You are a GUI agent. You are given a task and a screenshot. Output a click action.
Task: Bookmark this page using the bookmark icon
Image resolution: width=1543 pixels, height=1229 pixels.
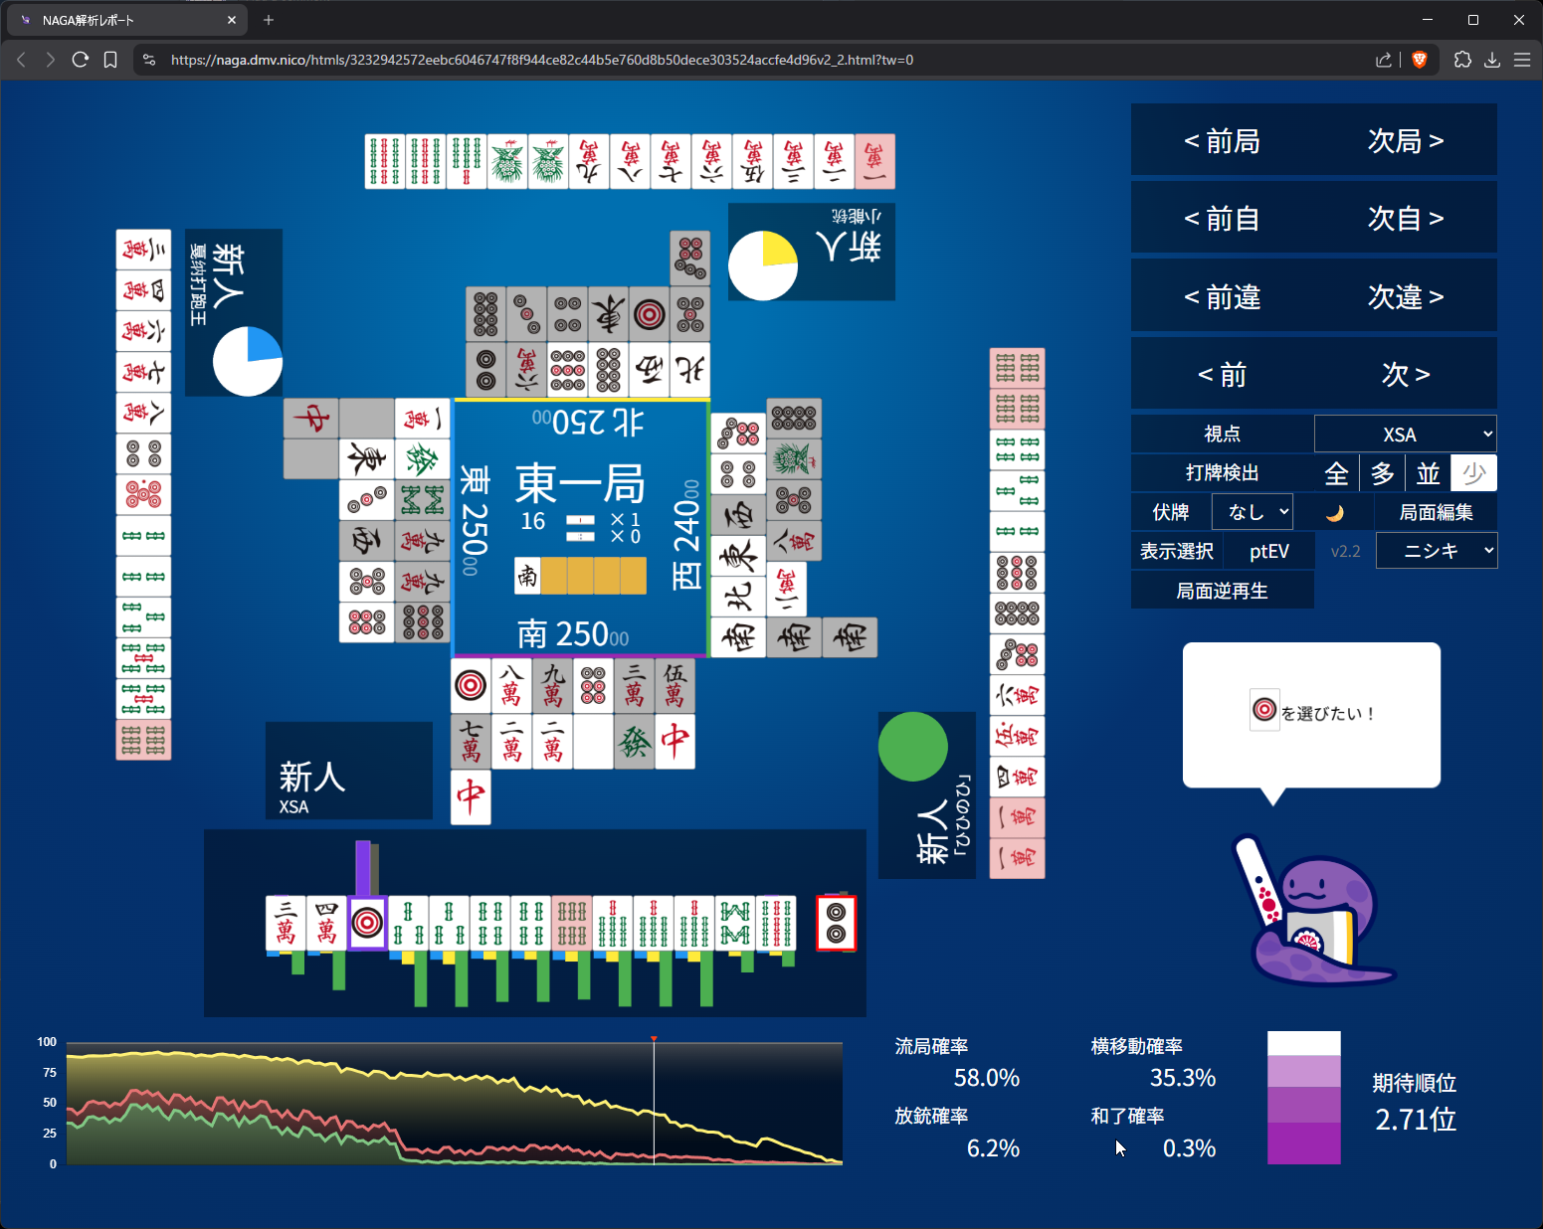pyautogui.click(x=110, y=60)
